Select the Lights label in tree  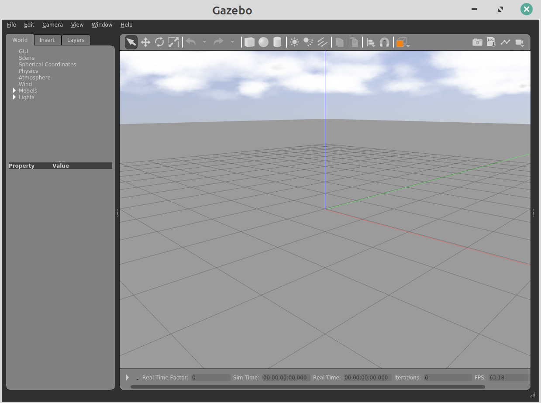click(x=27, y=97)
